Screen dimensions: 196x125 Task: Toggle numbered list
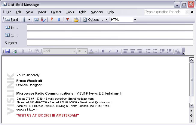[x=148, y=51]
